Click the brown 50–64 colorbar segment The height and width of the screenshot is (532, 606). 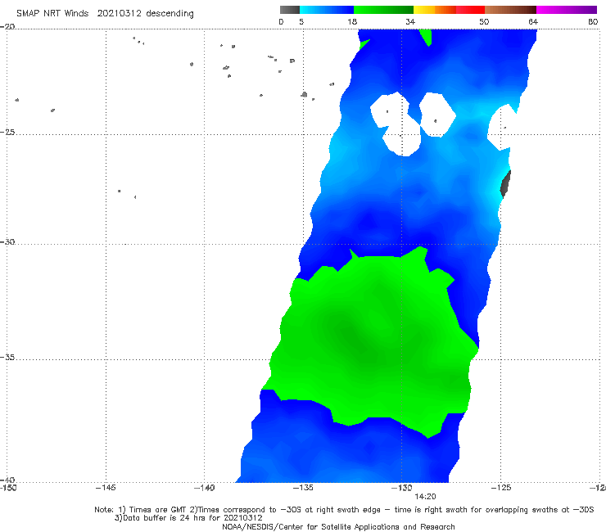click(510, 10)
